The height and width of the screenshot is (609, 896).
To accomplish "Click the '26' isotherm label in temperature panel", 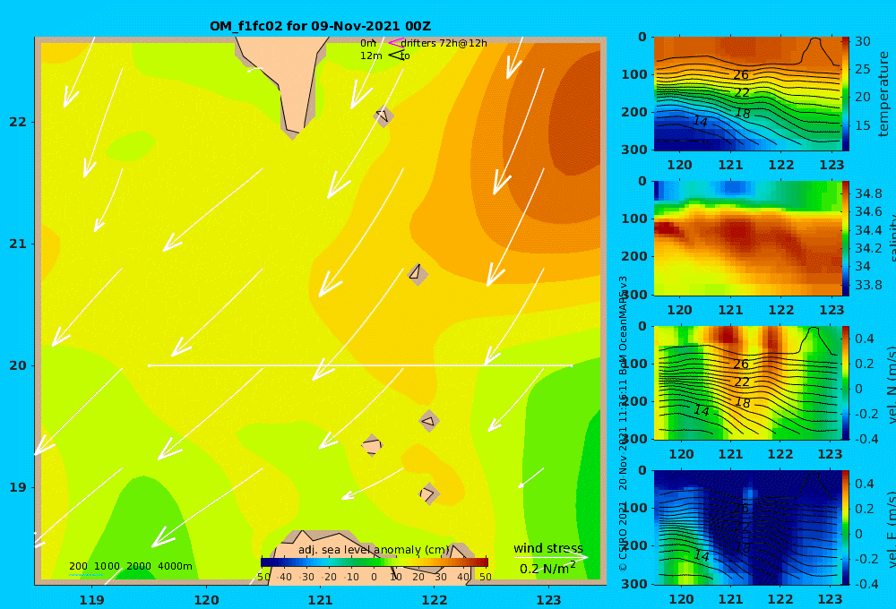I will (741, 75).
